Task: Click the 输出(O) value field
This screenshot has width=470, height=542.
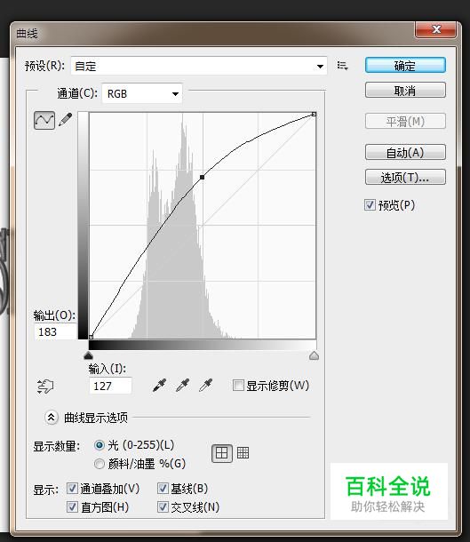Action: (55, 331)
